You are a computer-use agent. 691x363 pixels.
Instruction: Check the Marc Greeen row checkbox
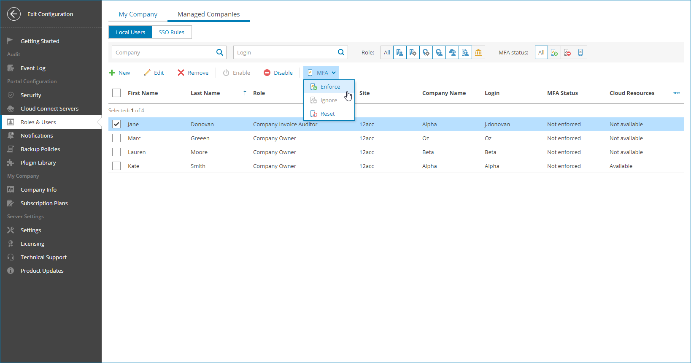(x=116, y=138)
